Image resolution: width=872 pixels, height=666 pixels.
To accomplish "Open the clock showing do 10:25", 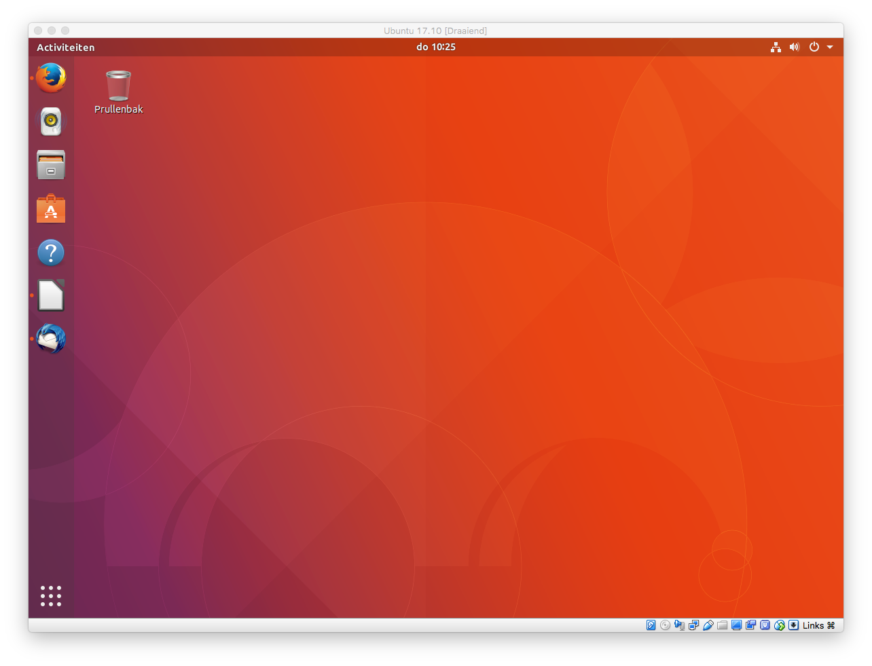I will point(436,47).
